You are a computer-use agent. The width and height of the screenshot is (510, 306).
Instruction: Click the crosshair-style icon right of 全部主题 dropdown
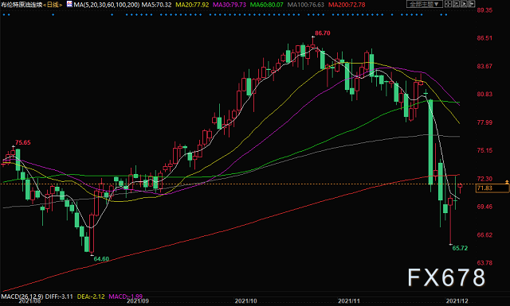pos(448,4)
